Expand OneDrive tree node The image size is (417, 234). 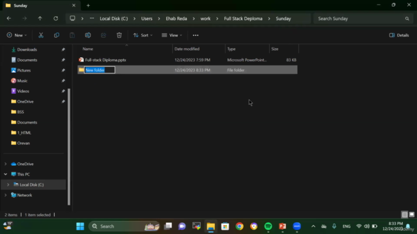pos(6,164)
